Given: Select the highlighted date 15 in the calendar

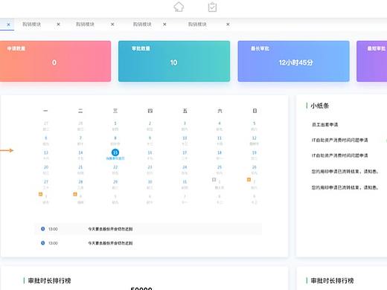Looking at the screenshot, I should point(115,152).
